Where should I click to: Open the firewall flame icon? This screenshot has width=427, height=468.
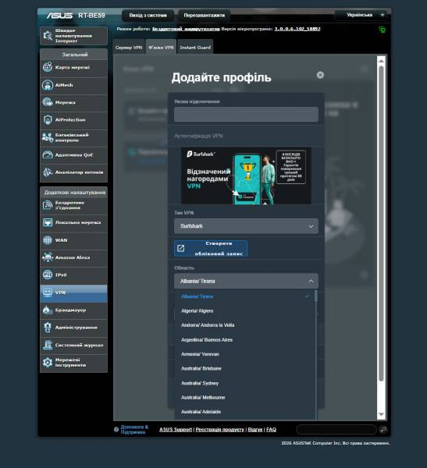[48, 310]
